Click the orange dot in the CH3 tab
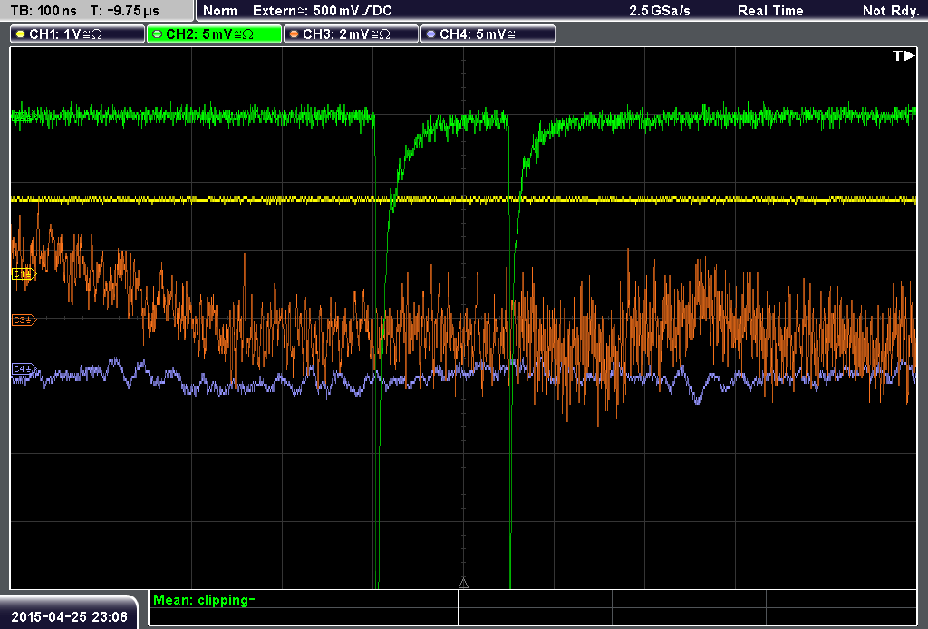Image resolution: width=928 pixels, height=629 pixels. [x=295, y=34]
